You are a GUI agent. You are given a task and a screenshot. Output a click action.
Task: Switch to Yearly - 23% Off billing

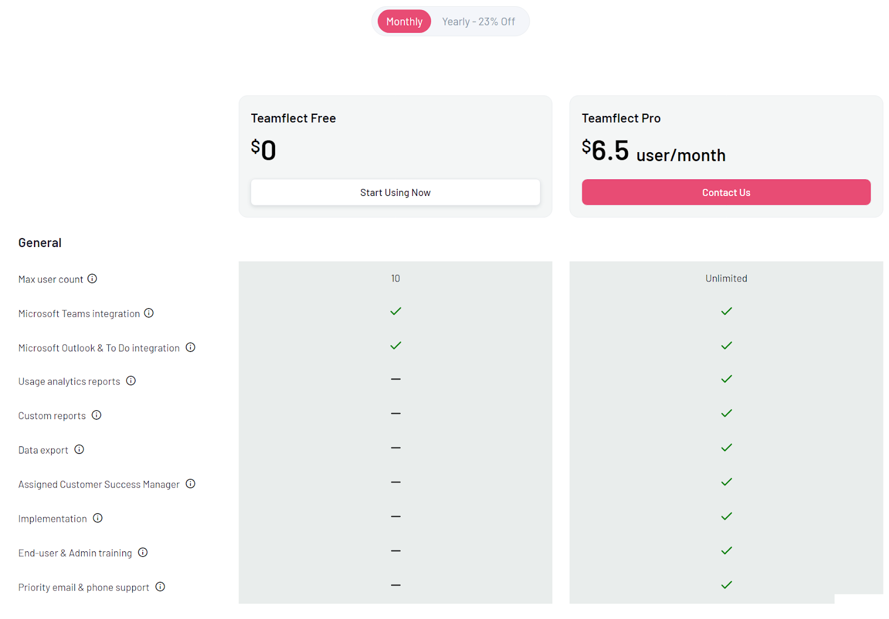pyautogui.click(x=478, y=22)
